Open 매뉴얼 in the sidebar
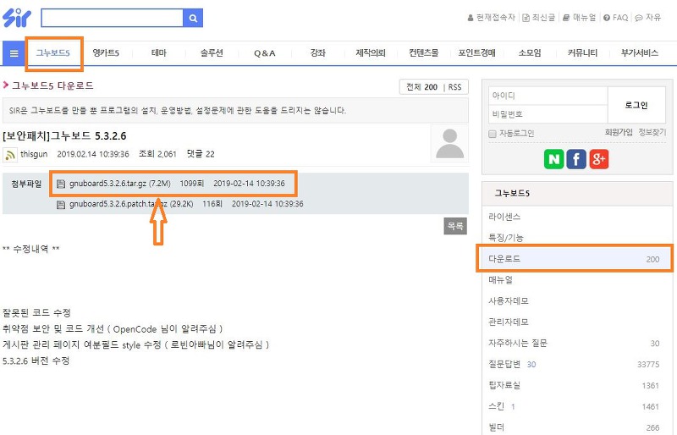Image resolution: width=677 pixels, height=435 pixels. (x=500, y=280)
